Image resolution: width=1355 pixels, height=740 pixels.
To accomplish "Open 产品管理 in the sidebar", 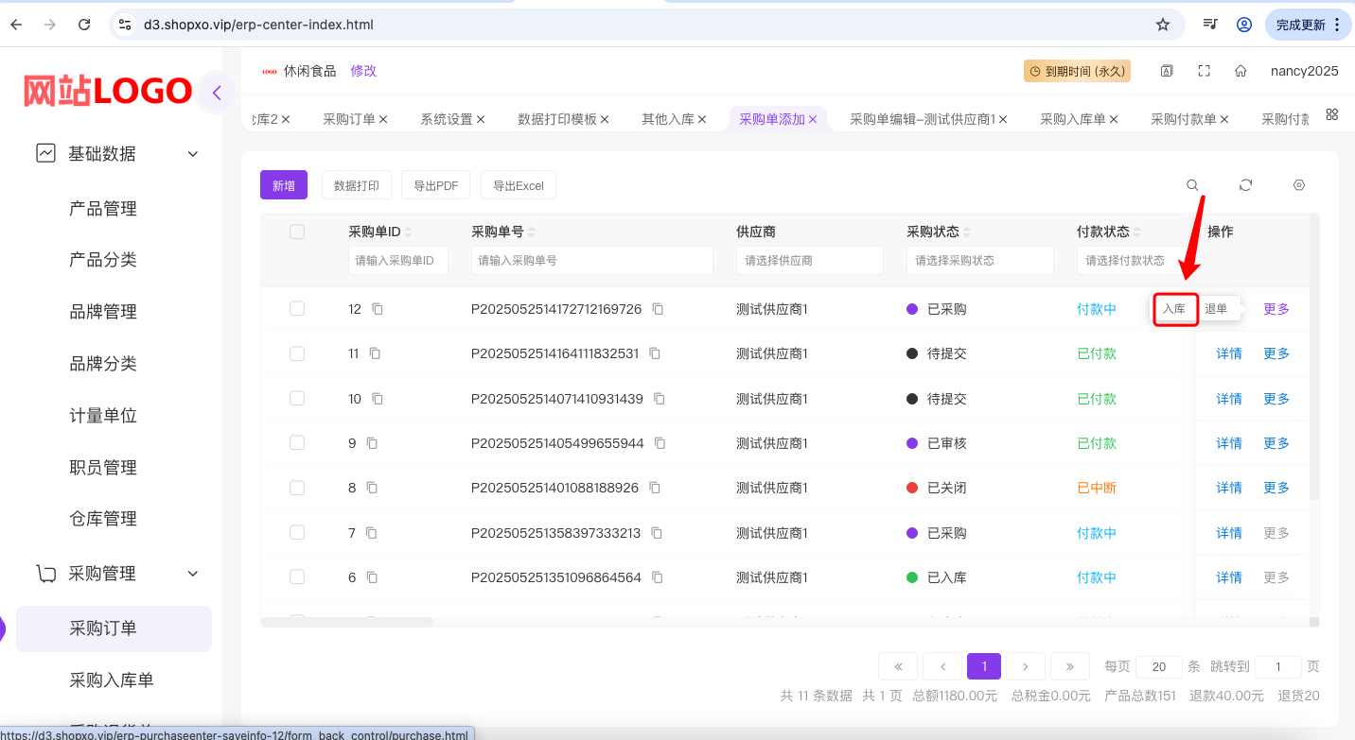I will click(x=103, y=209).
